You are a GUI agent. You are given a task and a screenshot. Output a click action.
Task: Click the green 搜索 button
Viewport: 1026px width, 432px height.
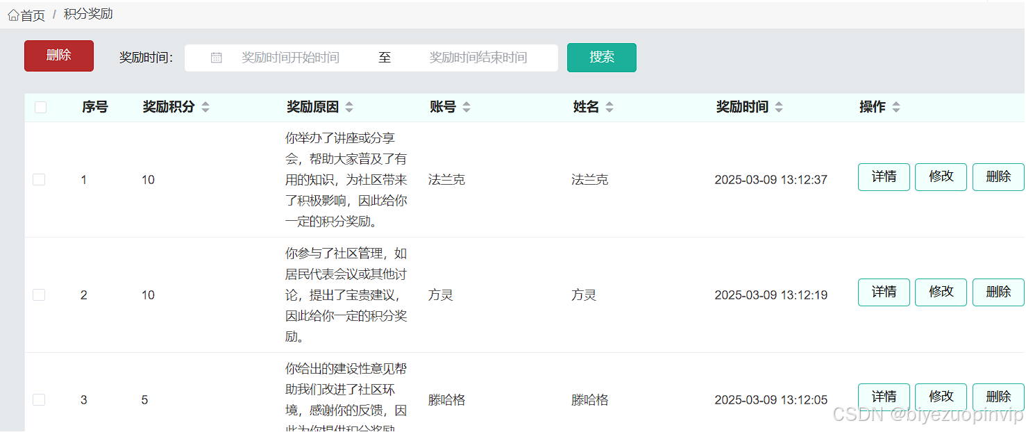pyautogui.click(x=602, y=58)
